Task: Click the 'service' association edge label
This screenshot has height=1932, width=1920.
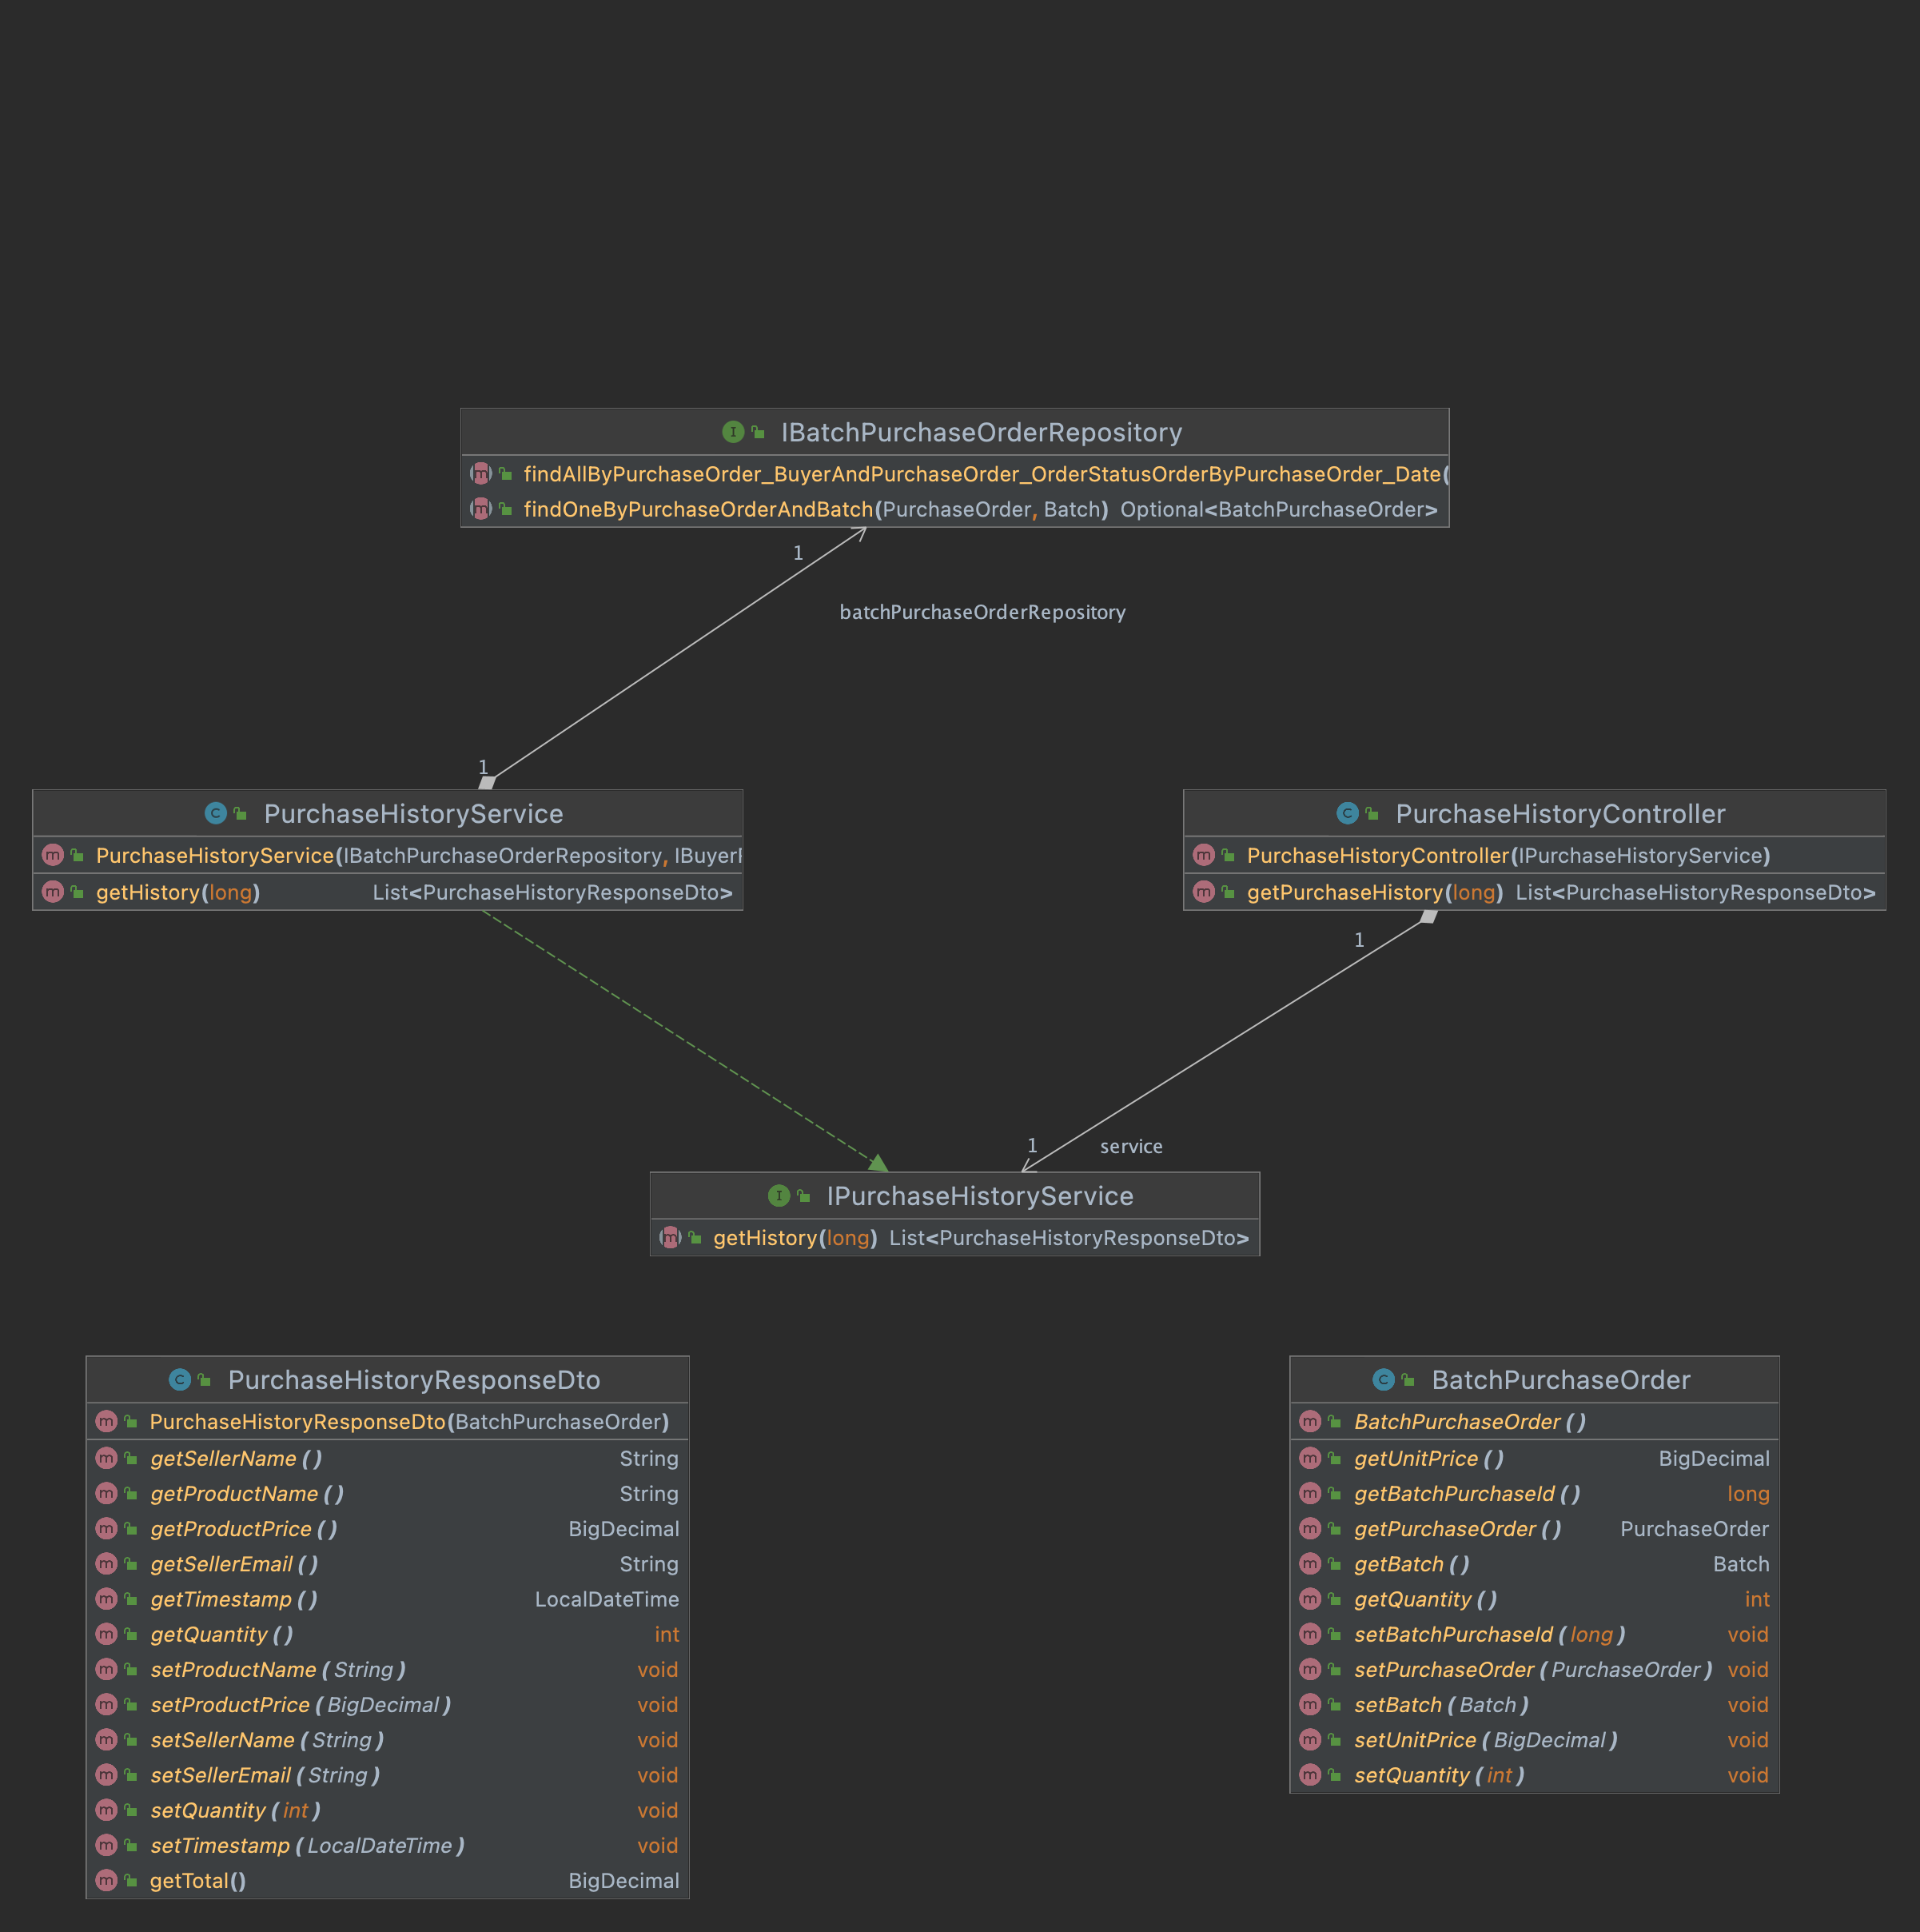Action: (x=1130, y=1146)
